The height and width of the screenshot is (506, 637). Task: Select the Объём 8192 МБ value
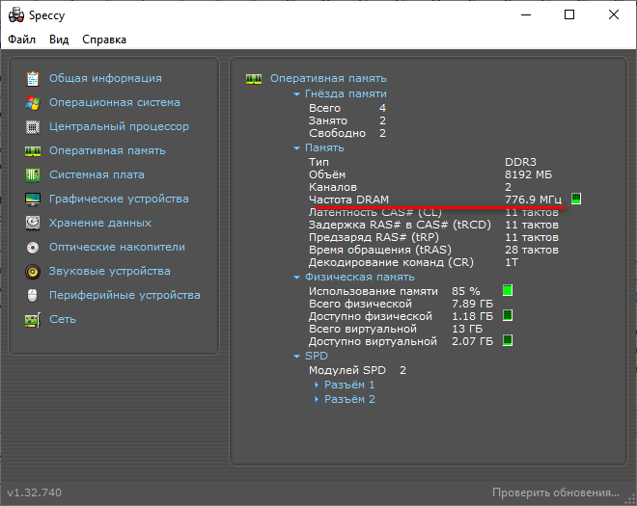(x=529, y=174)
